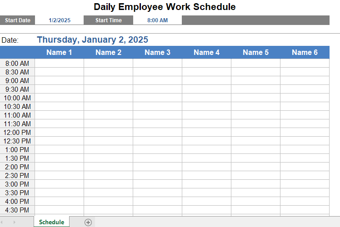Select the 12:00 PM time row label
Viewport: 340px width, 227px height.
point(17,132)
